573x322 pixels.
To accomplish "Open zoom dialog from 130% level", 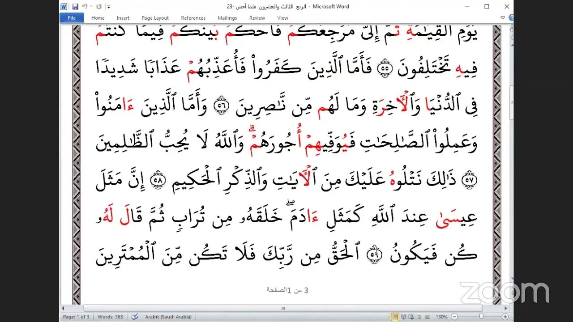I will [440, 317].
